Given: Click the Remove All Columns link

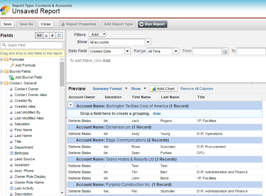Looking at the screenshot, I should tap(197, 89).
